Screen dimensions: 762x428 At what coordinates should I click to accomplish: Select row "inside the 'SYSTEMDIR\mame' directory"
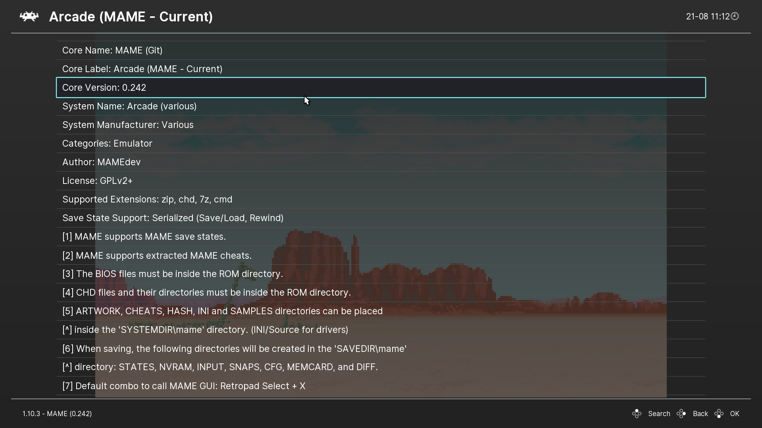click(x=381, y=330)
